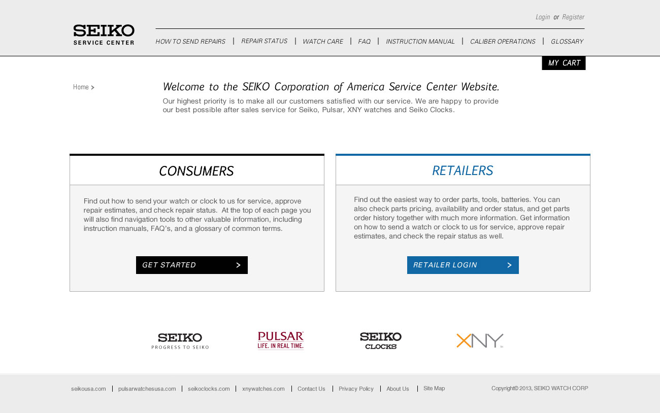Click the Login link
Viewport: 660px width, 413px height.
(543, 17)
